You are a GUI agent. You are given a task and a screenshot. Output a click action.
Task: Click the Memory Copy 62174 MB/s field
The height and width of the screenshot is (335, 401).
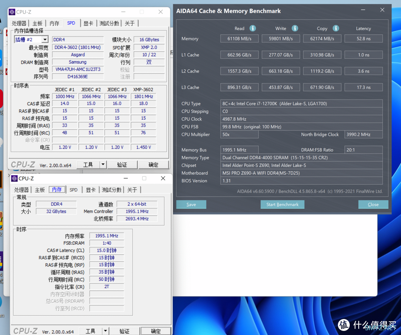[x=322, y=39]
